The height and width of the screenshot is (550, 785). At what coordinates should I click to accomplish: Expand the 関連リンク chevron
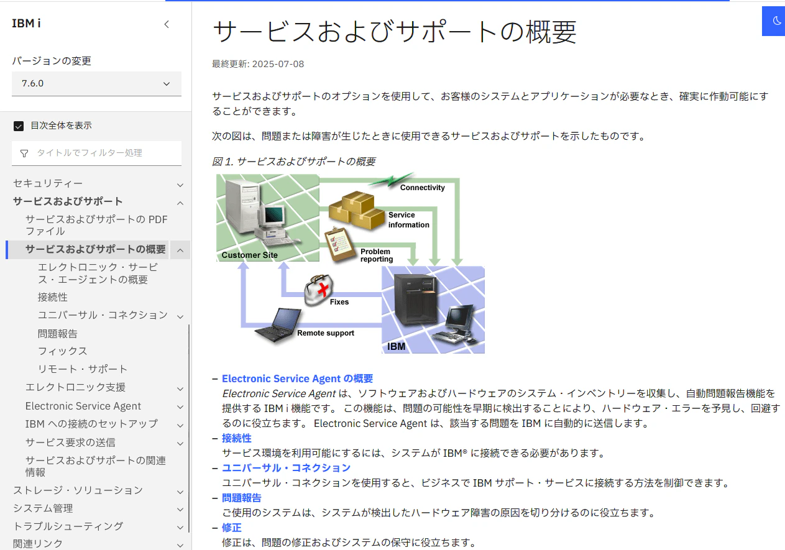tap(180, 545)
